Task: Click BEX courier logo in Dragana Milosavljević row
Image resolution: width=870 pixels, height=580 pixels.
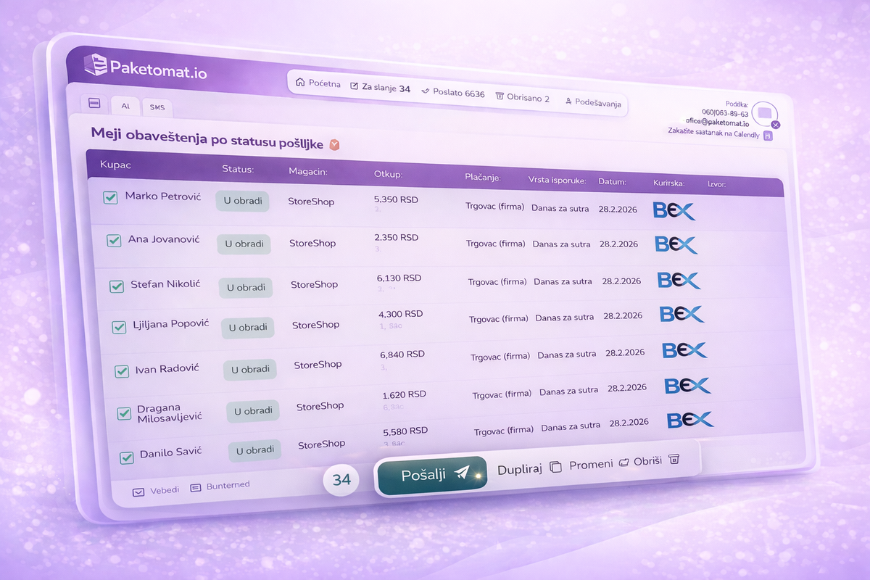Action: point(688,385)
